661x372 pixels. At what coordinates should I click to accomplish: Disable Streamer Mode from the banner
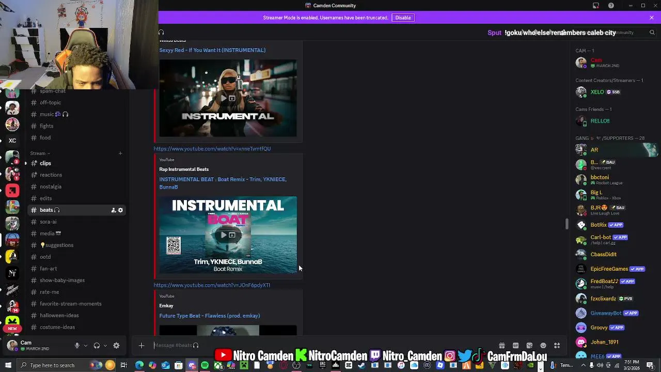(403, 18)
